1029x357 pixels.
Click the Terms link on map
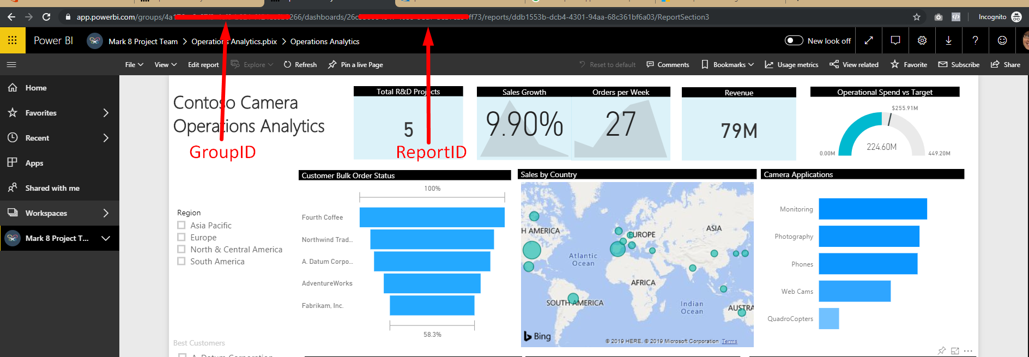coord(729,341)
